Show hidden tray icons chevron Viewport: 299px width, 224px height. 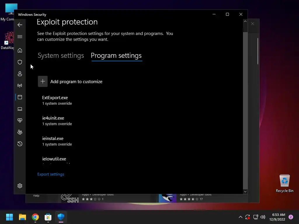coord(241,217)
